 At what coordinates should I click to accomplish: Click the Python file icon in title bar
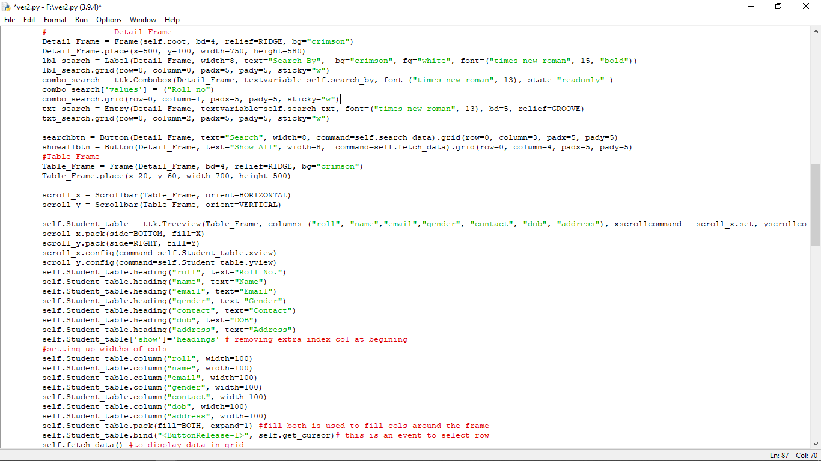pyautogui.click(x=7, y=6)
